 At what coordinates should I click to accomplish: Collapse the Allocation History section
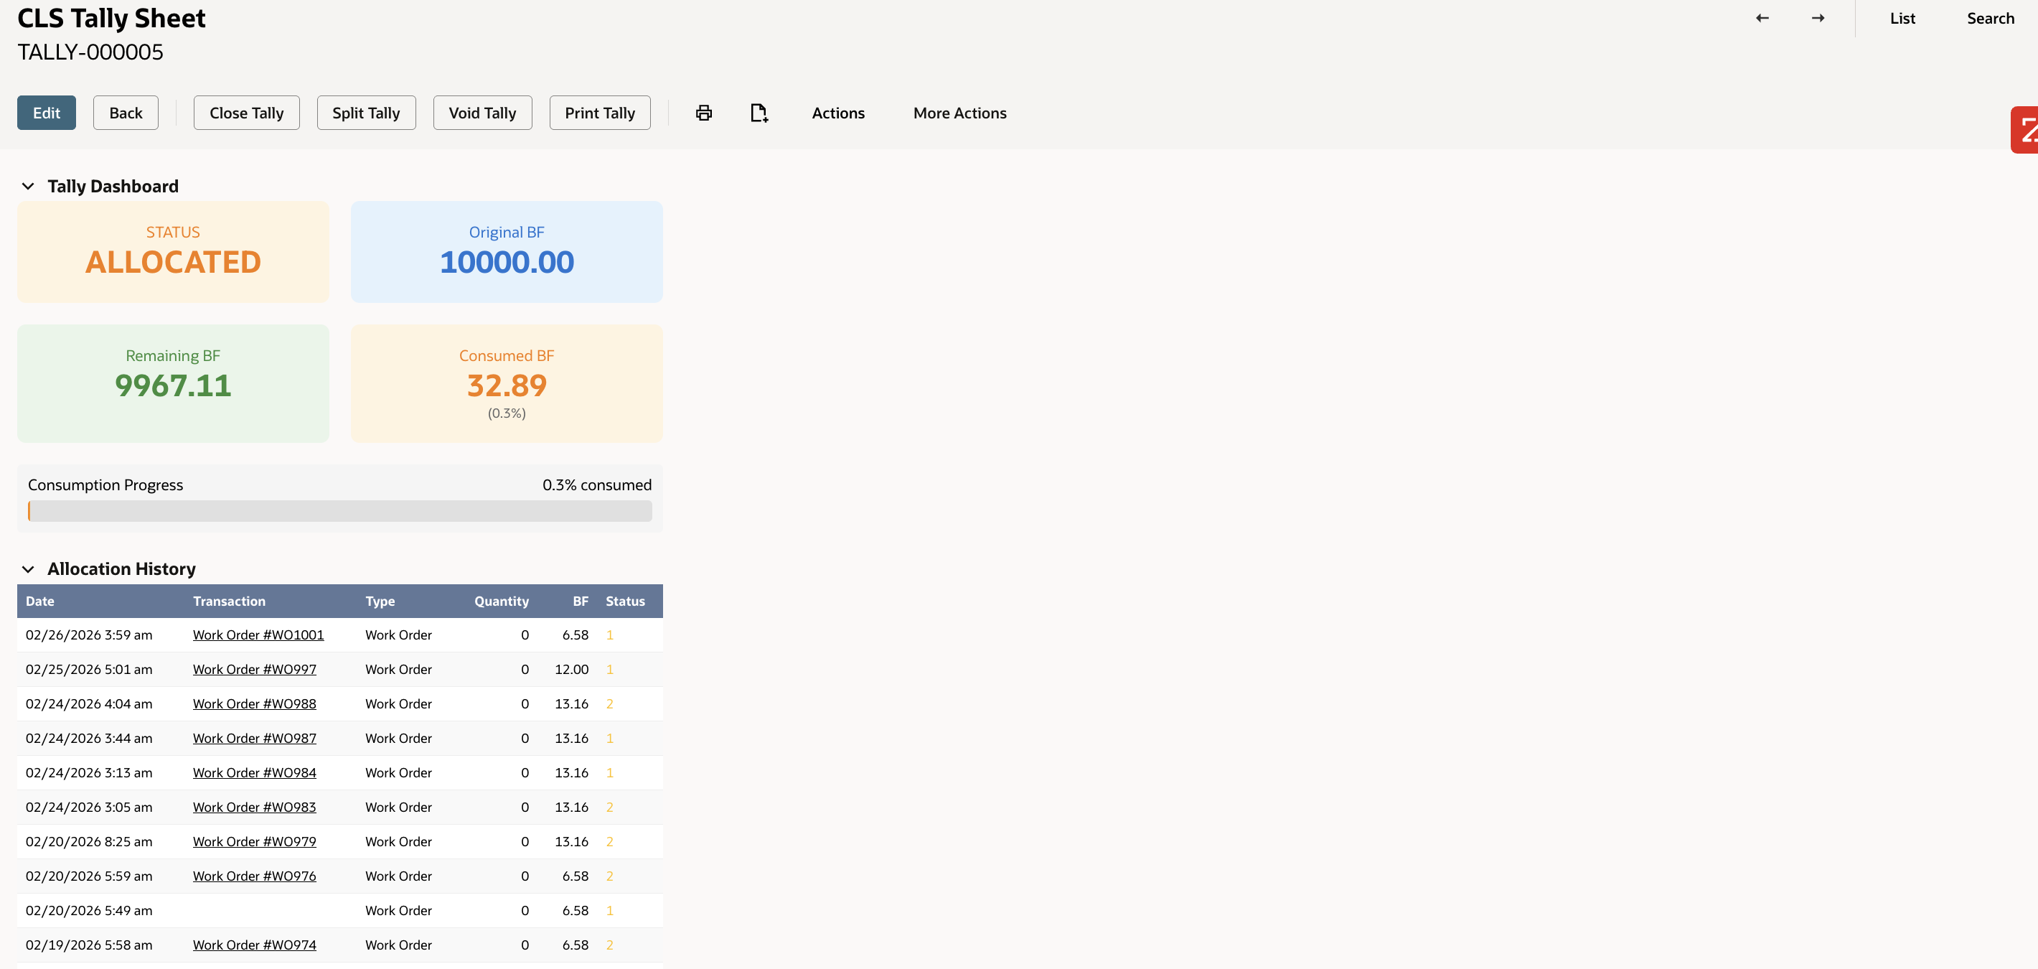(x=29, y=569)
